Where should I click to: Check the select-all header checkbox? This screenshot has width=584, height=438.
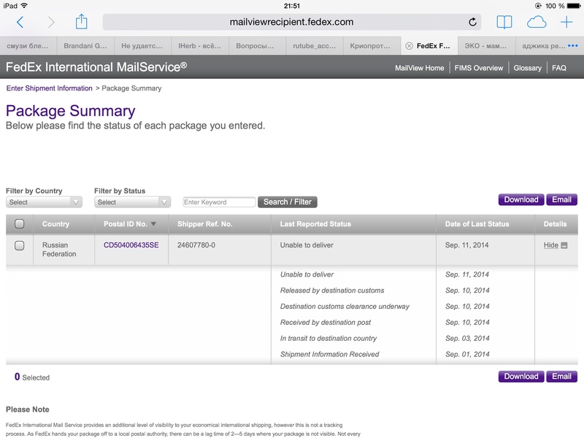click(x=20, y=223)
